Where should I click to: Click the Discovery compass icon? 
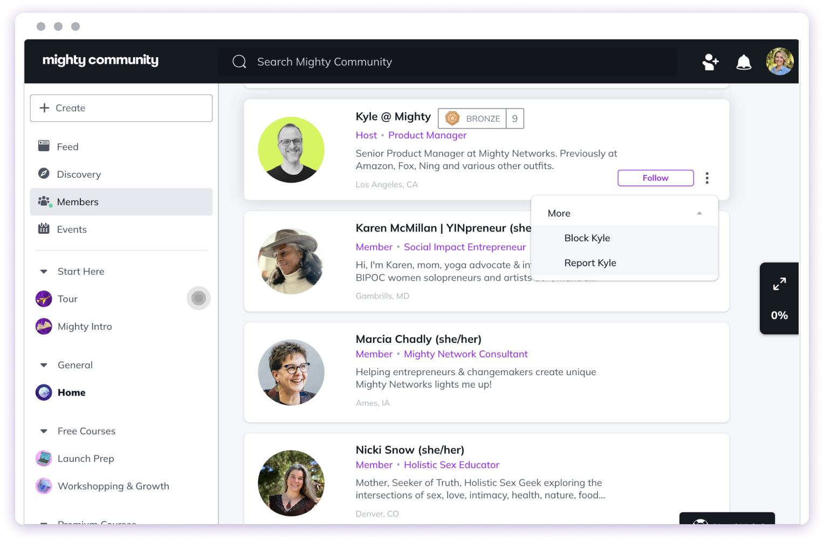point(44,173)
